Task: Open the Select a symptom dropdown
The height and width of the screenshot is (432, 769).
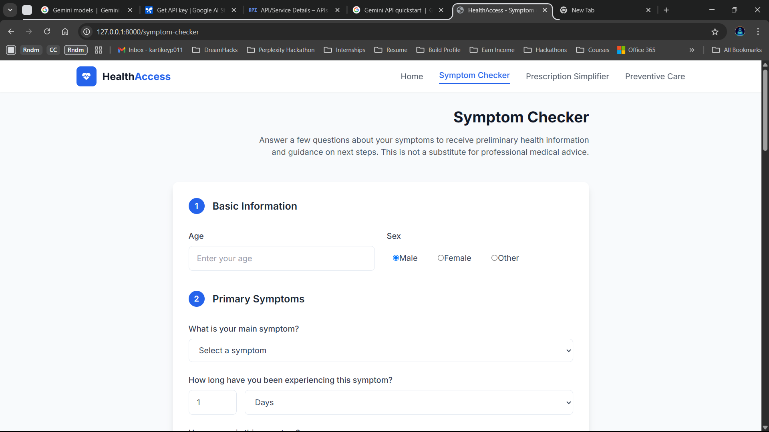Action: (380, 350)
